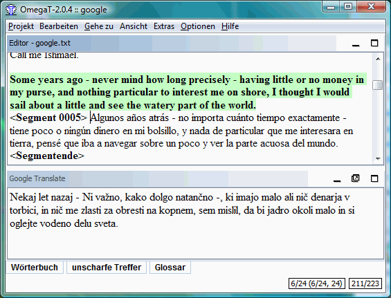Open the Extras menu

(164, 26)
